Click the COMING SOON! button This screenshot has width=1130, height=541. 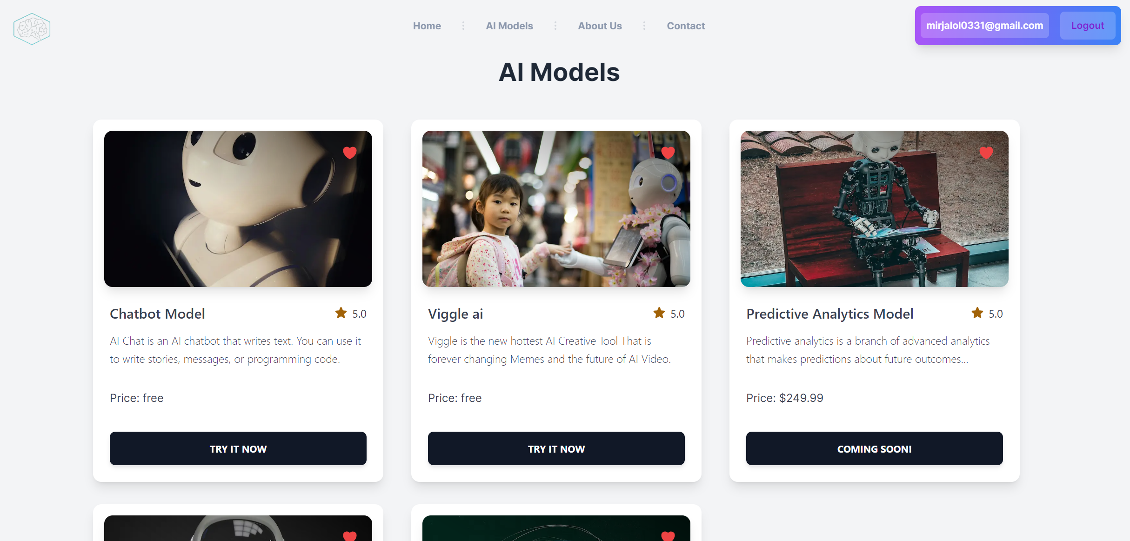[875, 448]
